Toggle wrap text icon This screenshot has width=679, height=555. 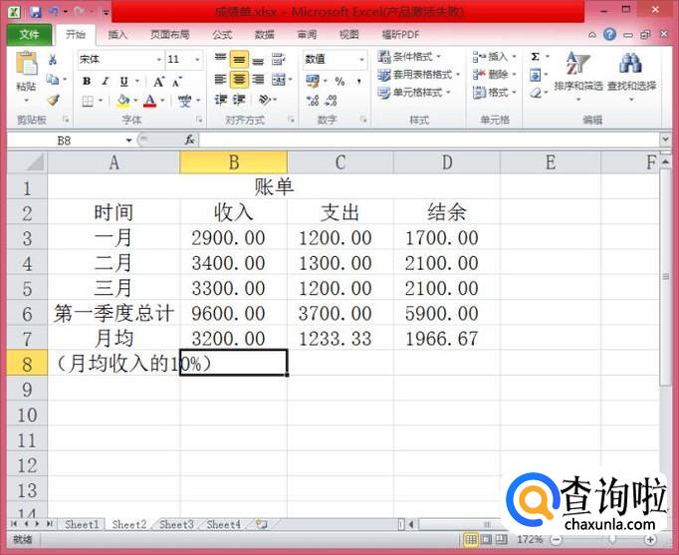click(278, 59)
